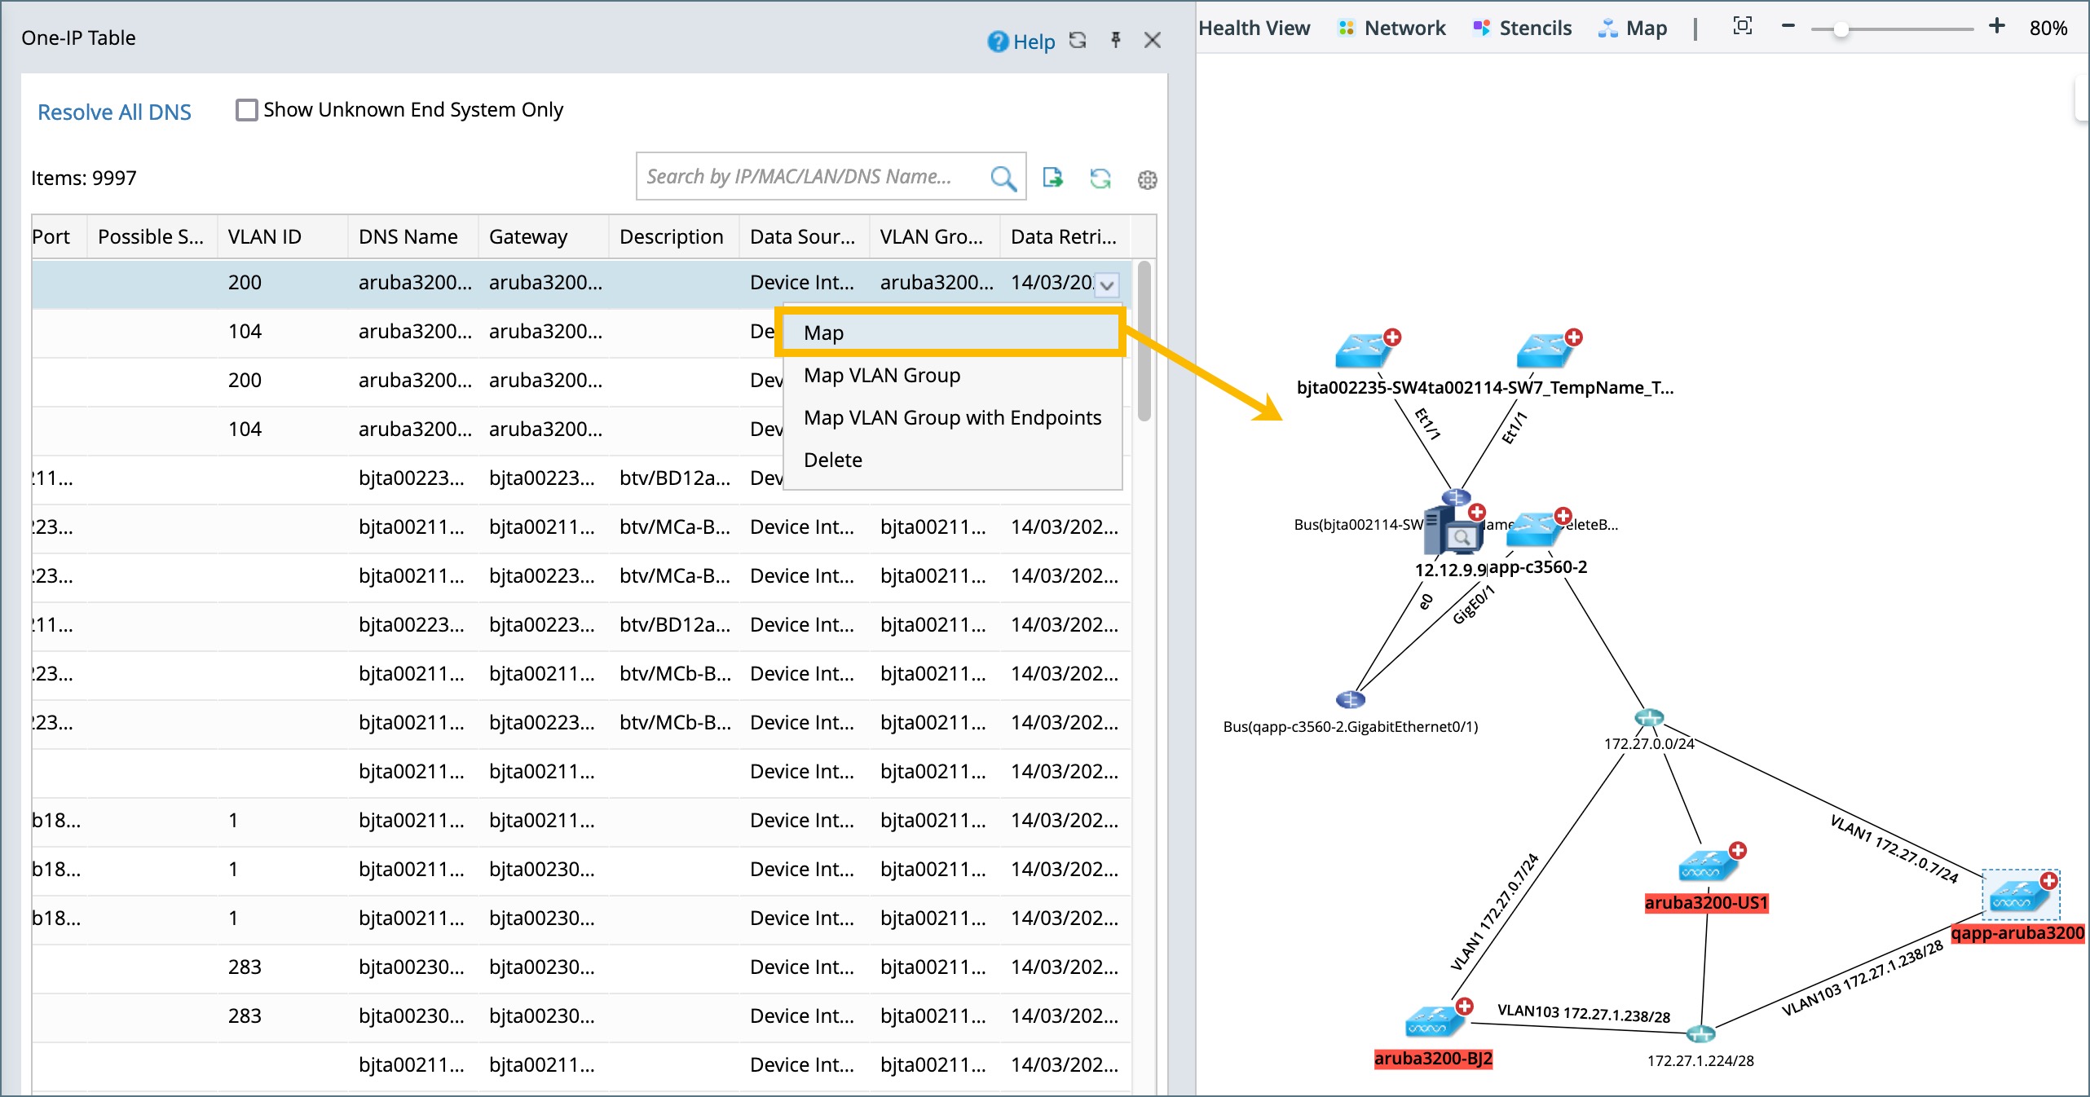Image resolution: width=2090 pixels, height=1097 pixels.
Task: Select the highlighted VLAN 200 first row
Action: tap(581, 284)
